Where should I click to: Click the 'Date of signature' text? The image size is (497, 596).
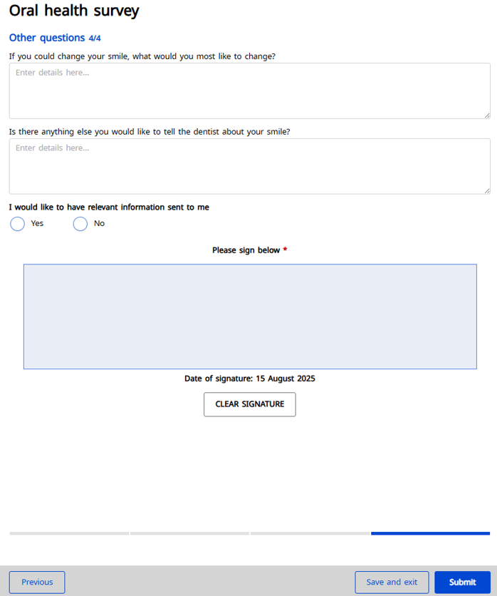coord(249,379)
